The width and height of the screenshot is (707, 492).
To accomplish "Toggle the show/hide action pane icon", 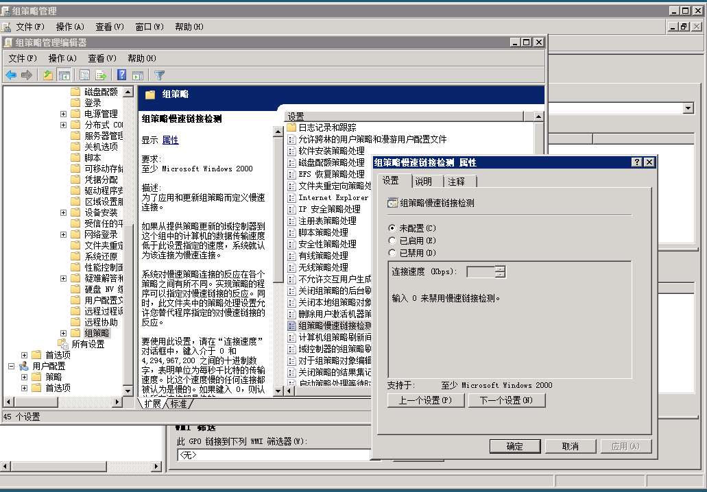I will (x=138, y=75).
